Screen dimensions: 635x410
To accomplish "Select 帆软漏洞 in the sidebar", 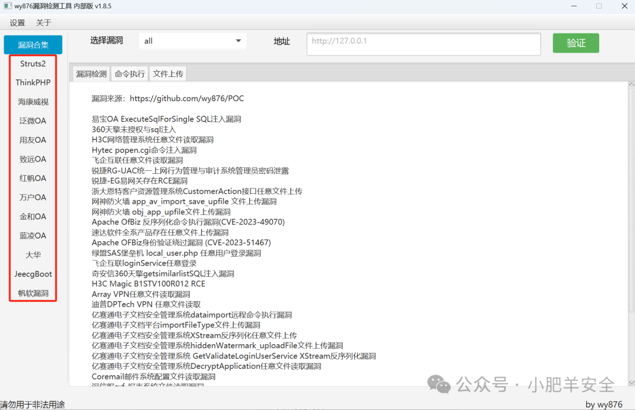I will tap(33, 293).
